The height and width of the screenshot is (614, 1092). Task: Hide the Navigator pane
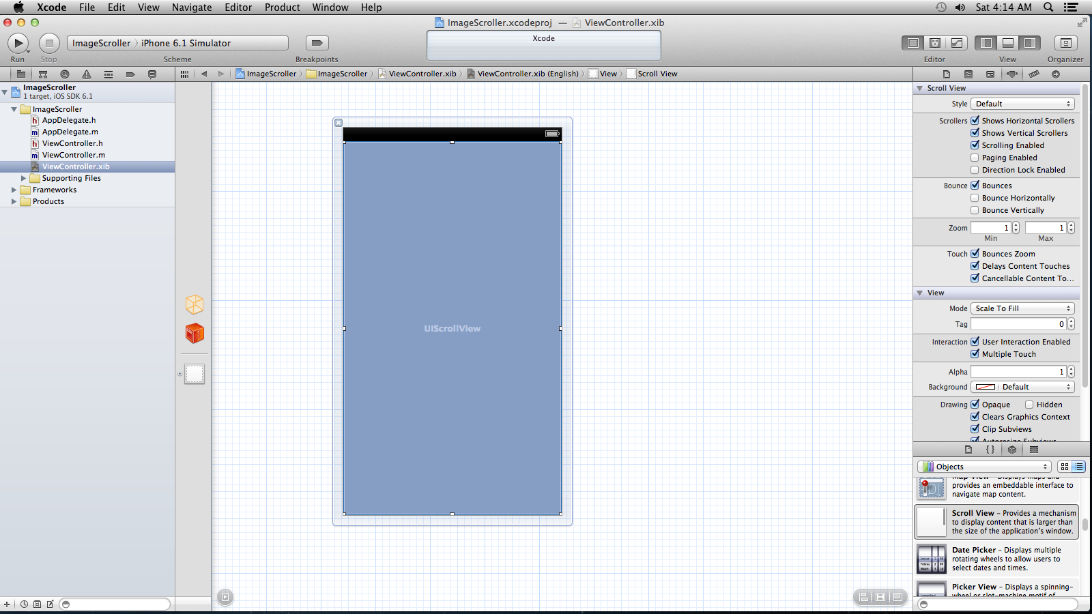click(x=986, y=43)
